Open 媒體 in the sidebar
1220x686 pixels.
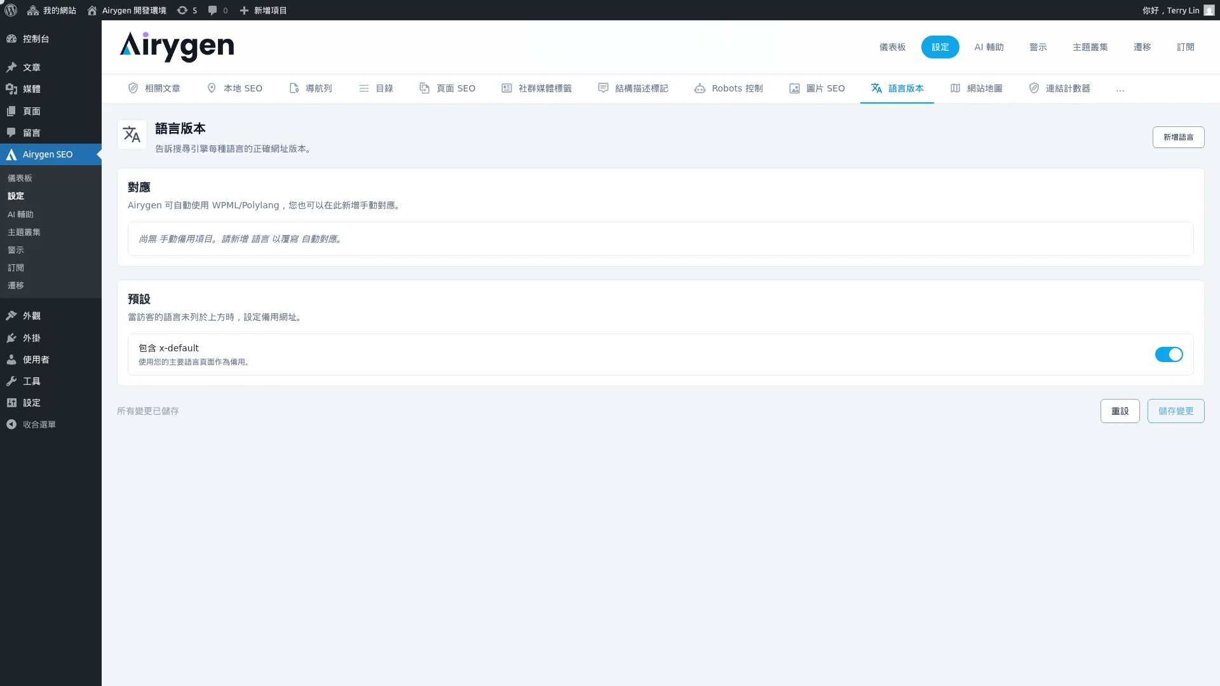[51, 89]
